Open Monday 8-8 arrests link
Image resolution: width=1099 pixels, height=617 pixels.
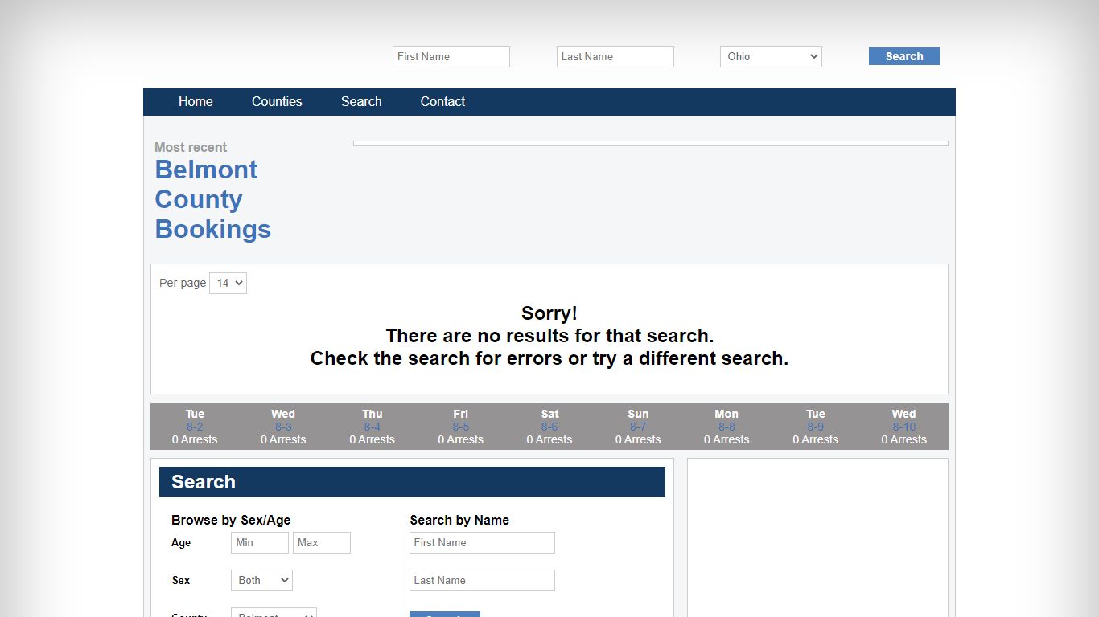tap(726, 427)
